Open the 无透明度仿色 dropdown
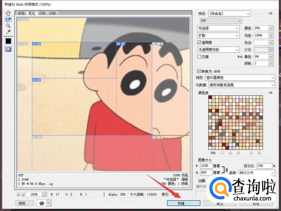 (x=218, y=49)
